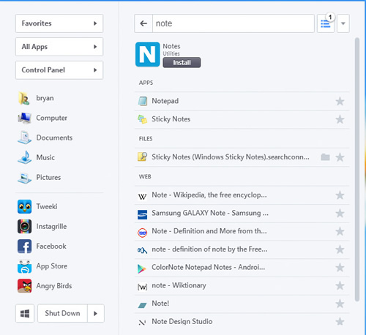Star the note - Wiktionary result

point(340,285)
